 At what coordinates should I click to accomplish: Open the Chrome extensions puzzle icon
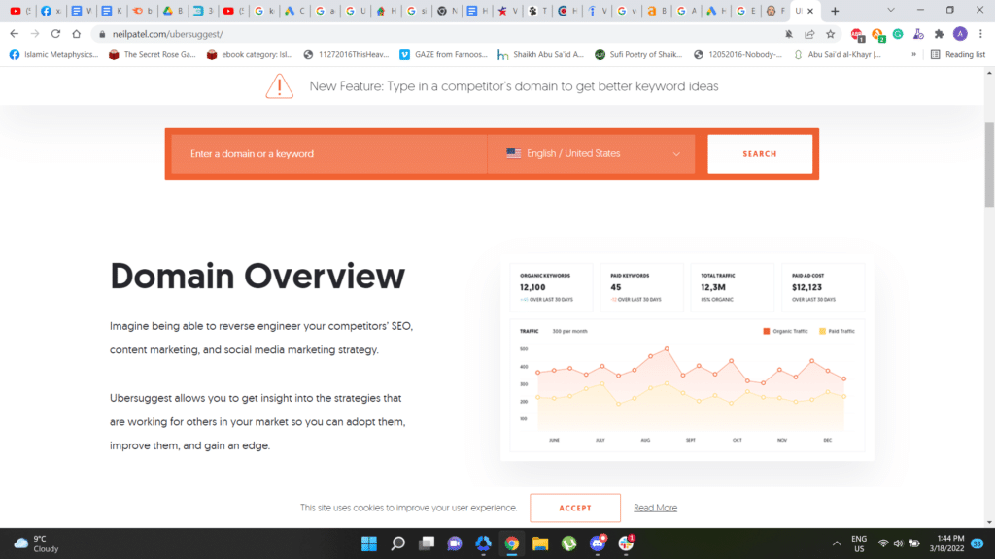(939, 33)
